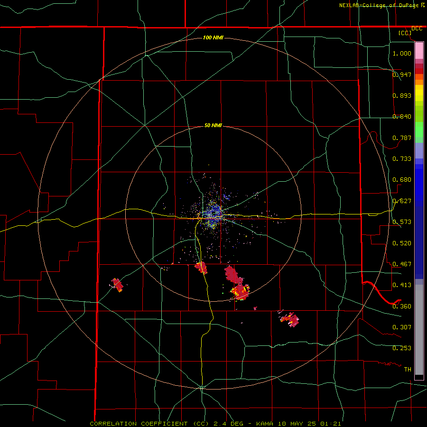This screenshot has width=427, height=427.
Task: Click the clutter cluster at the radar center
Action: pyautogui.click(x=212, y=214)
